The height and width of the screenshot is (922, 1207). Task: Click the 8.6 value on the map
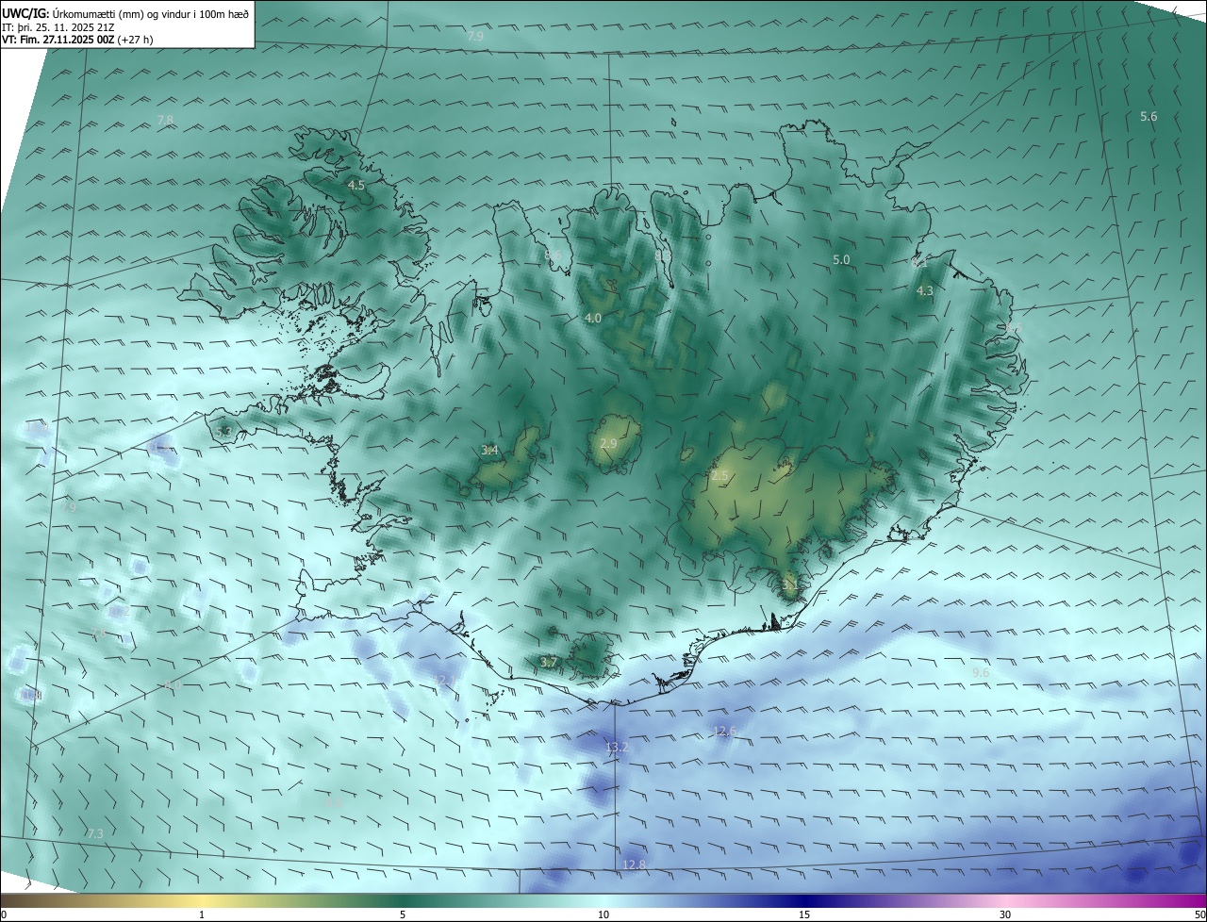click(x=554, y=255)
